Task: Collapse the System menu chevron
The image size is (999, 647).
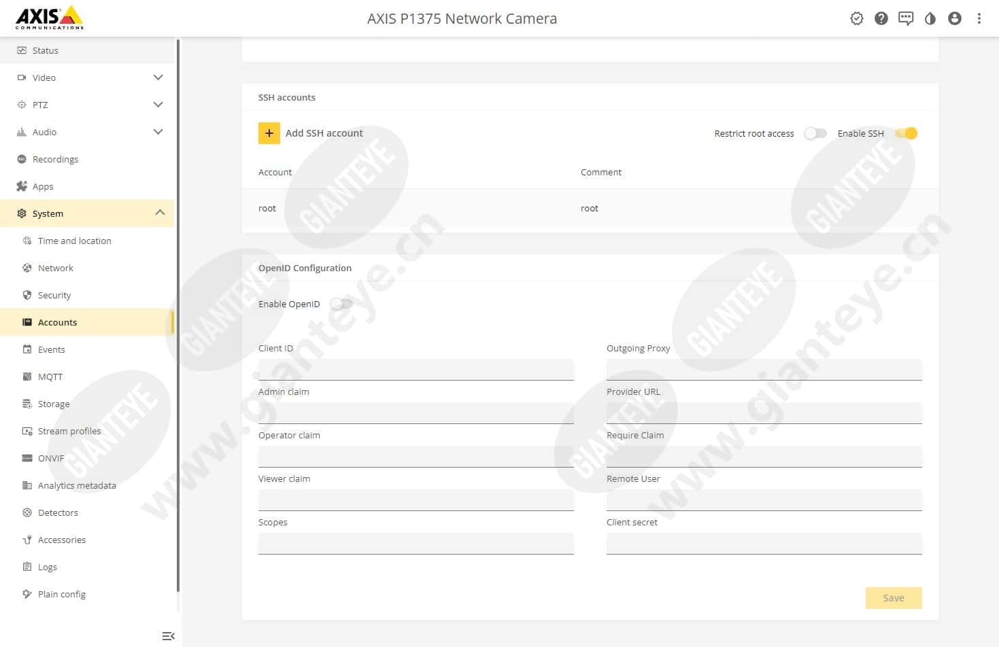Action: (160, 213)
